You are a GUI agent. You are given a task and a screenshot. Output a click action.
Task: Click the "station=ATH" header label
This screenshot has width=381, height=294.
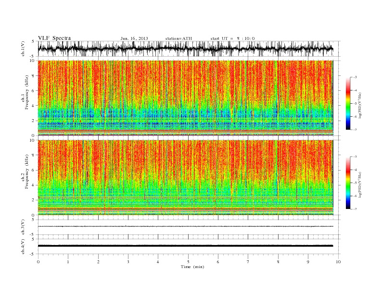click(178, 38)
